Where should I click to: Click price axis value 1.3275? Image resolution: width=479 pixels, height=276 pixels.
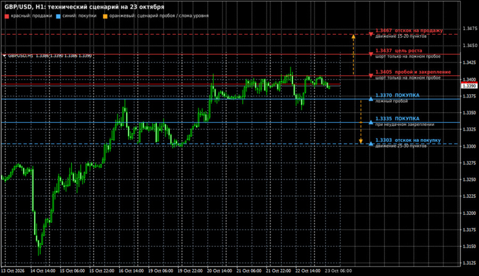tap(470, 163)
